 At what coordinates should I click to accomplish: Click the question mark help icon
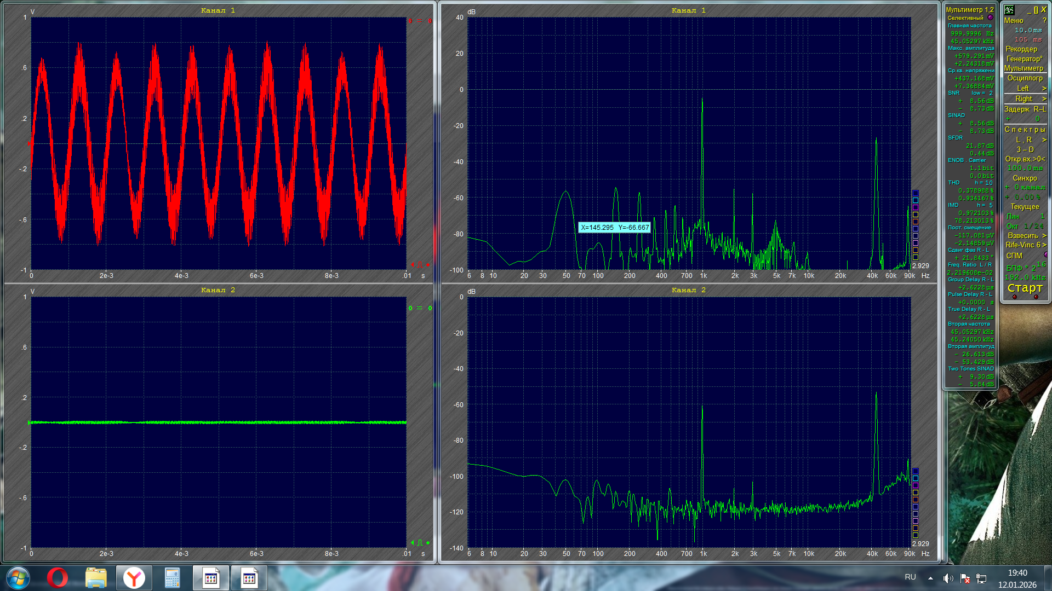pos(1044,20)
